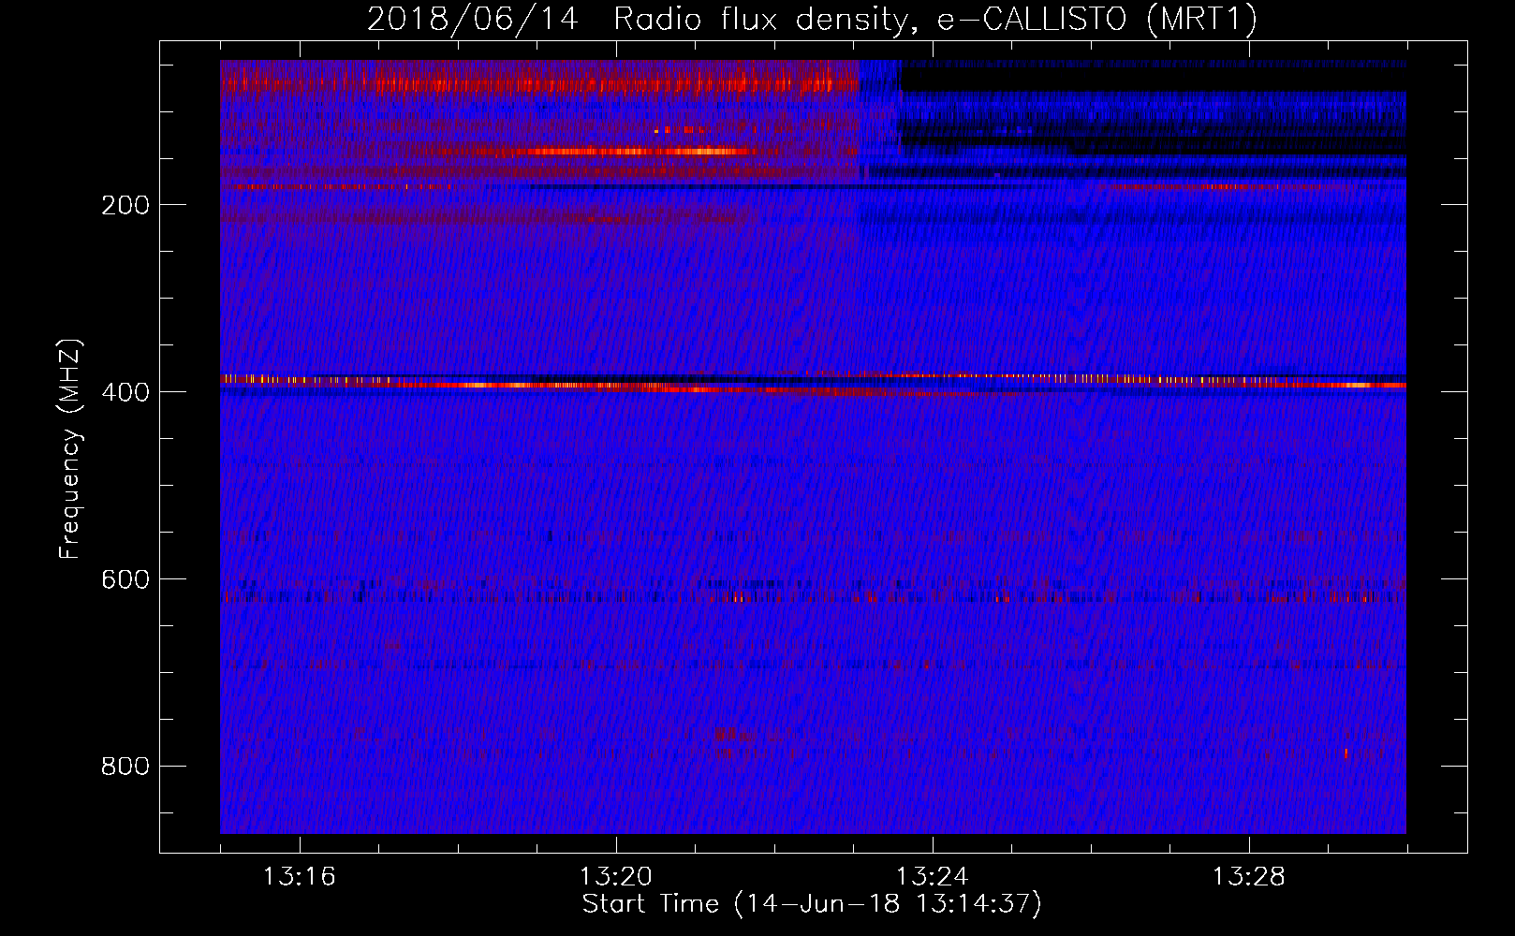1515x936 pixels.
Task: Select the 'Start Time (14-Jun-18 13:14:37)' x-axis label
Action: pyautogui.click(x=812, y=904)
